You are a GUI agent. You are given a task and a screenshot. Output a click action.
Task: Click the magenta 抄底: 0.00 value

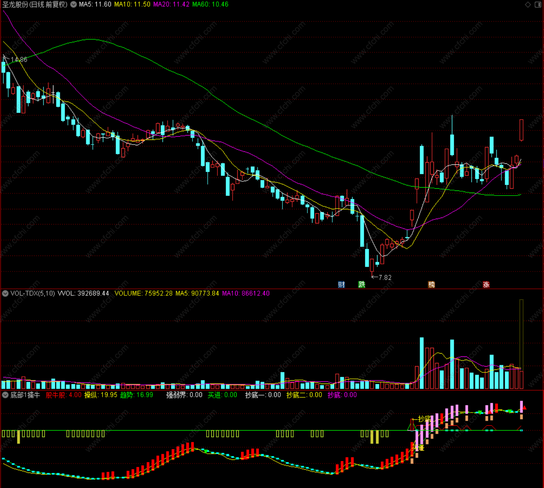[x=342, y=395]
